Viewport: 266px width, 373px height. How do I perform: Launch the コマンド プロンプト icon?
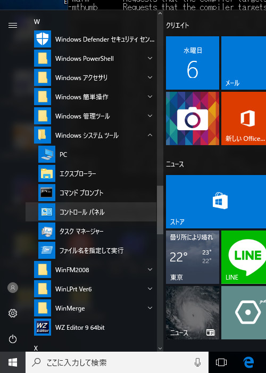point(47,193)
